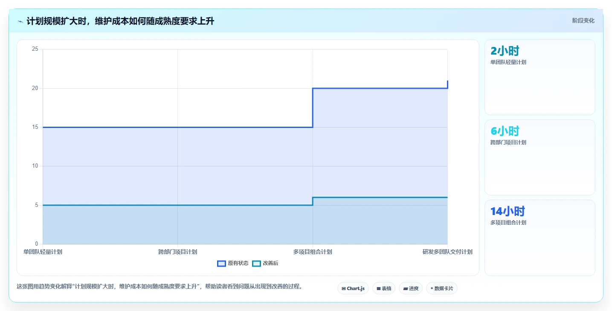
Task: Click the 阶段变化 label in header
Action: (583, 20)
